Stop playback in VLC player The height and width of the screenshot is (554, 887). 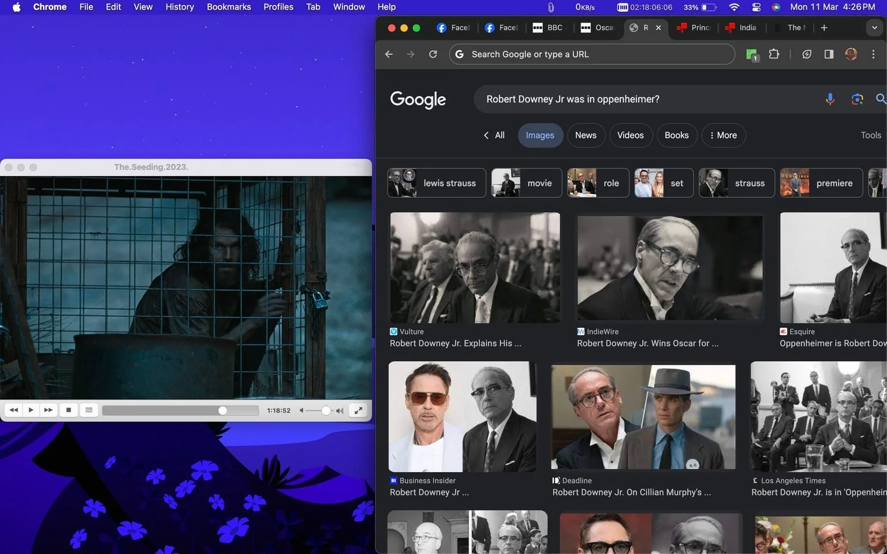pyautogui.click(x=69, y=410)
